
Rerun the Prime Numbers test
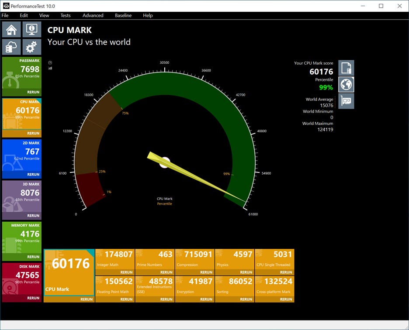(x=166, y=272)
